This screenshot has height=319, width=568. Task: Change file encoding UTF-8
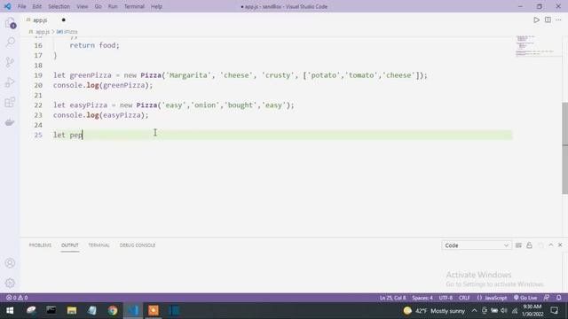click(446, 298)
